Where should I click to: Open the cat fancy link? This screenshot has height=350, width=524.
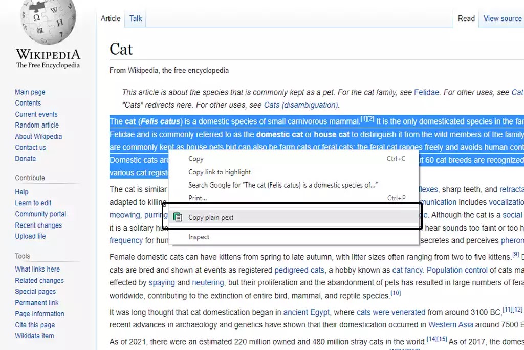[407, 270]
